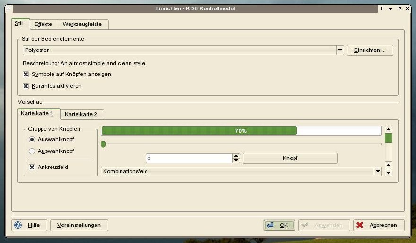Click the return arrow icon on OK
Screen dimensions: 416x243
pyautogui.click(x=270, y=225)
